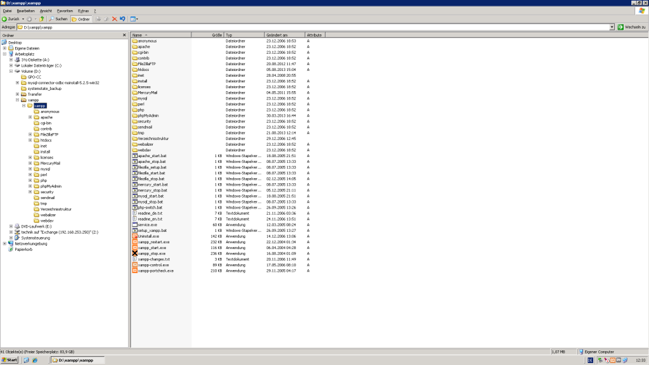Select the Systemsteuerung icon in the tree
649x365 pixels.
[x=17, y=238]
